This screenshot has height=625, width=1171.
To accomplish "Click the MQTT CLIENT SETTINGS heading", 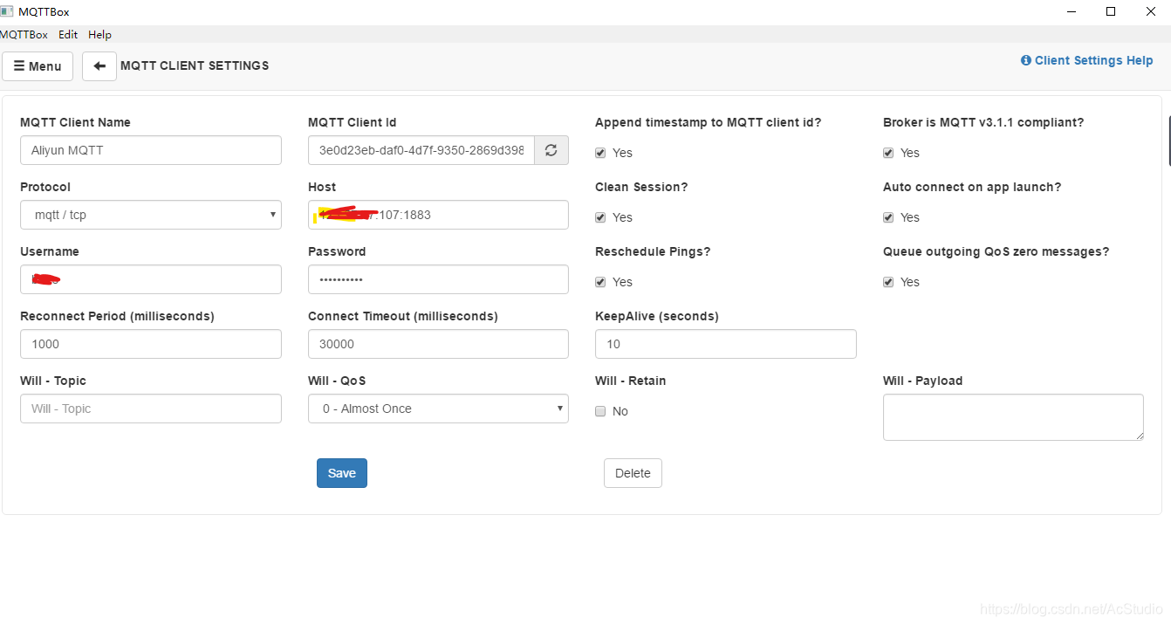I will [x=195, y=66].
